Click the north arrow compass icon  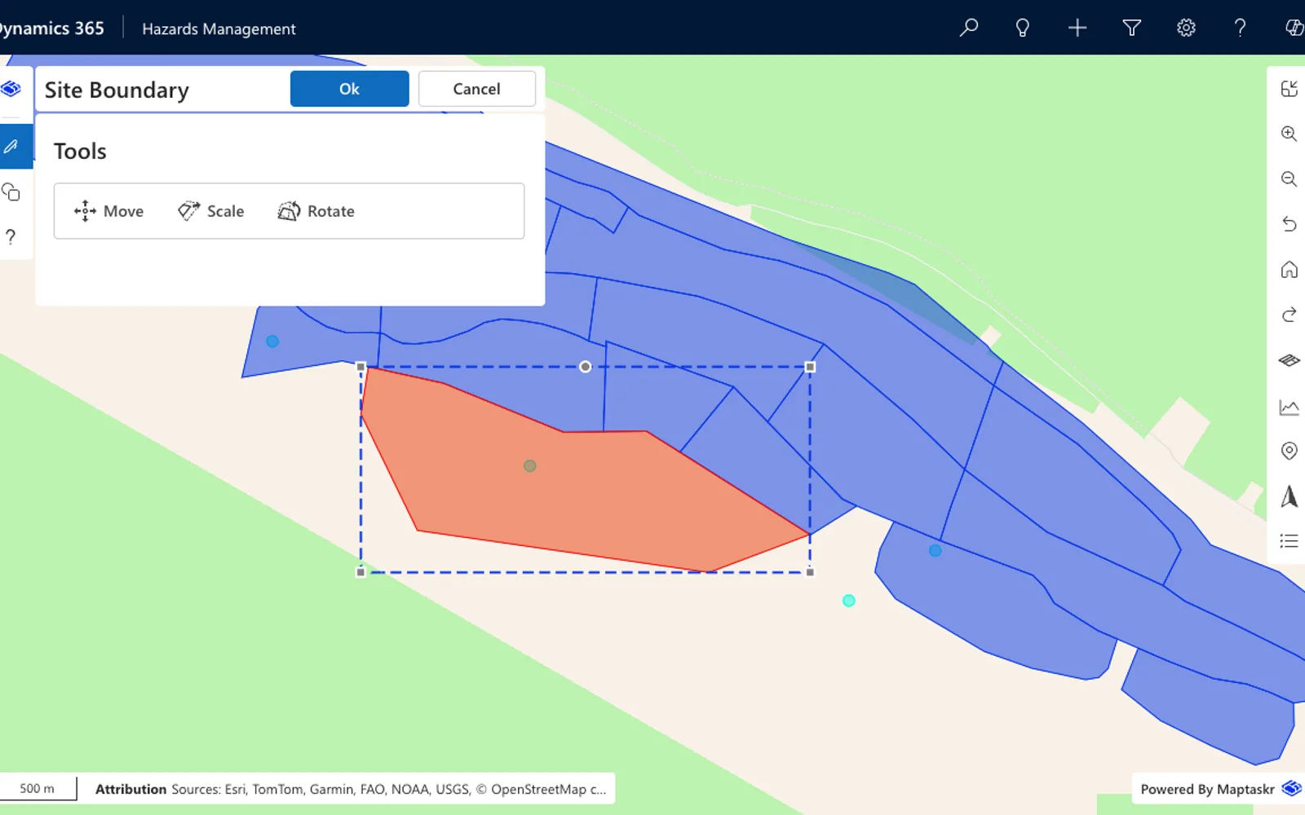[x=1289, y=496]
